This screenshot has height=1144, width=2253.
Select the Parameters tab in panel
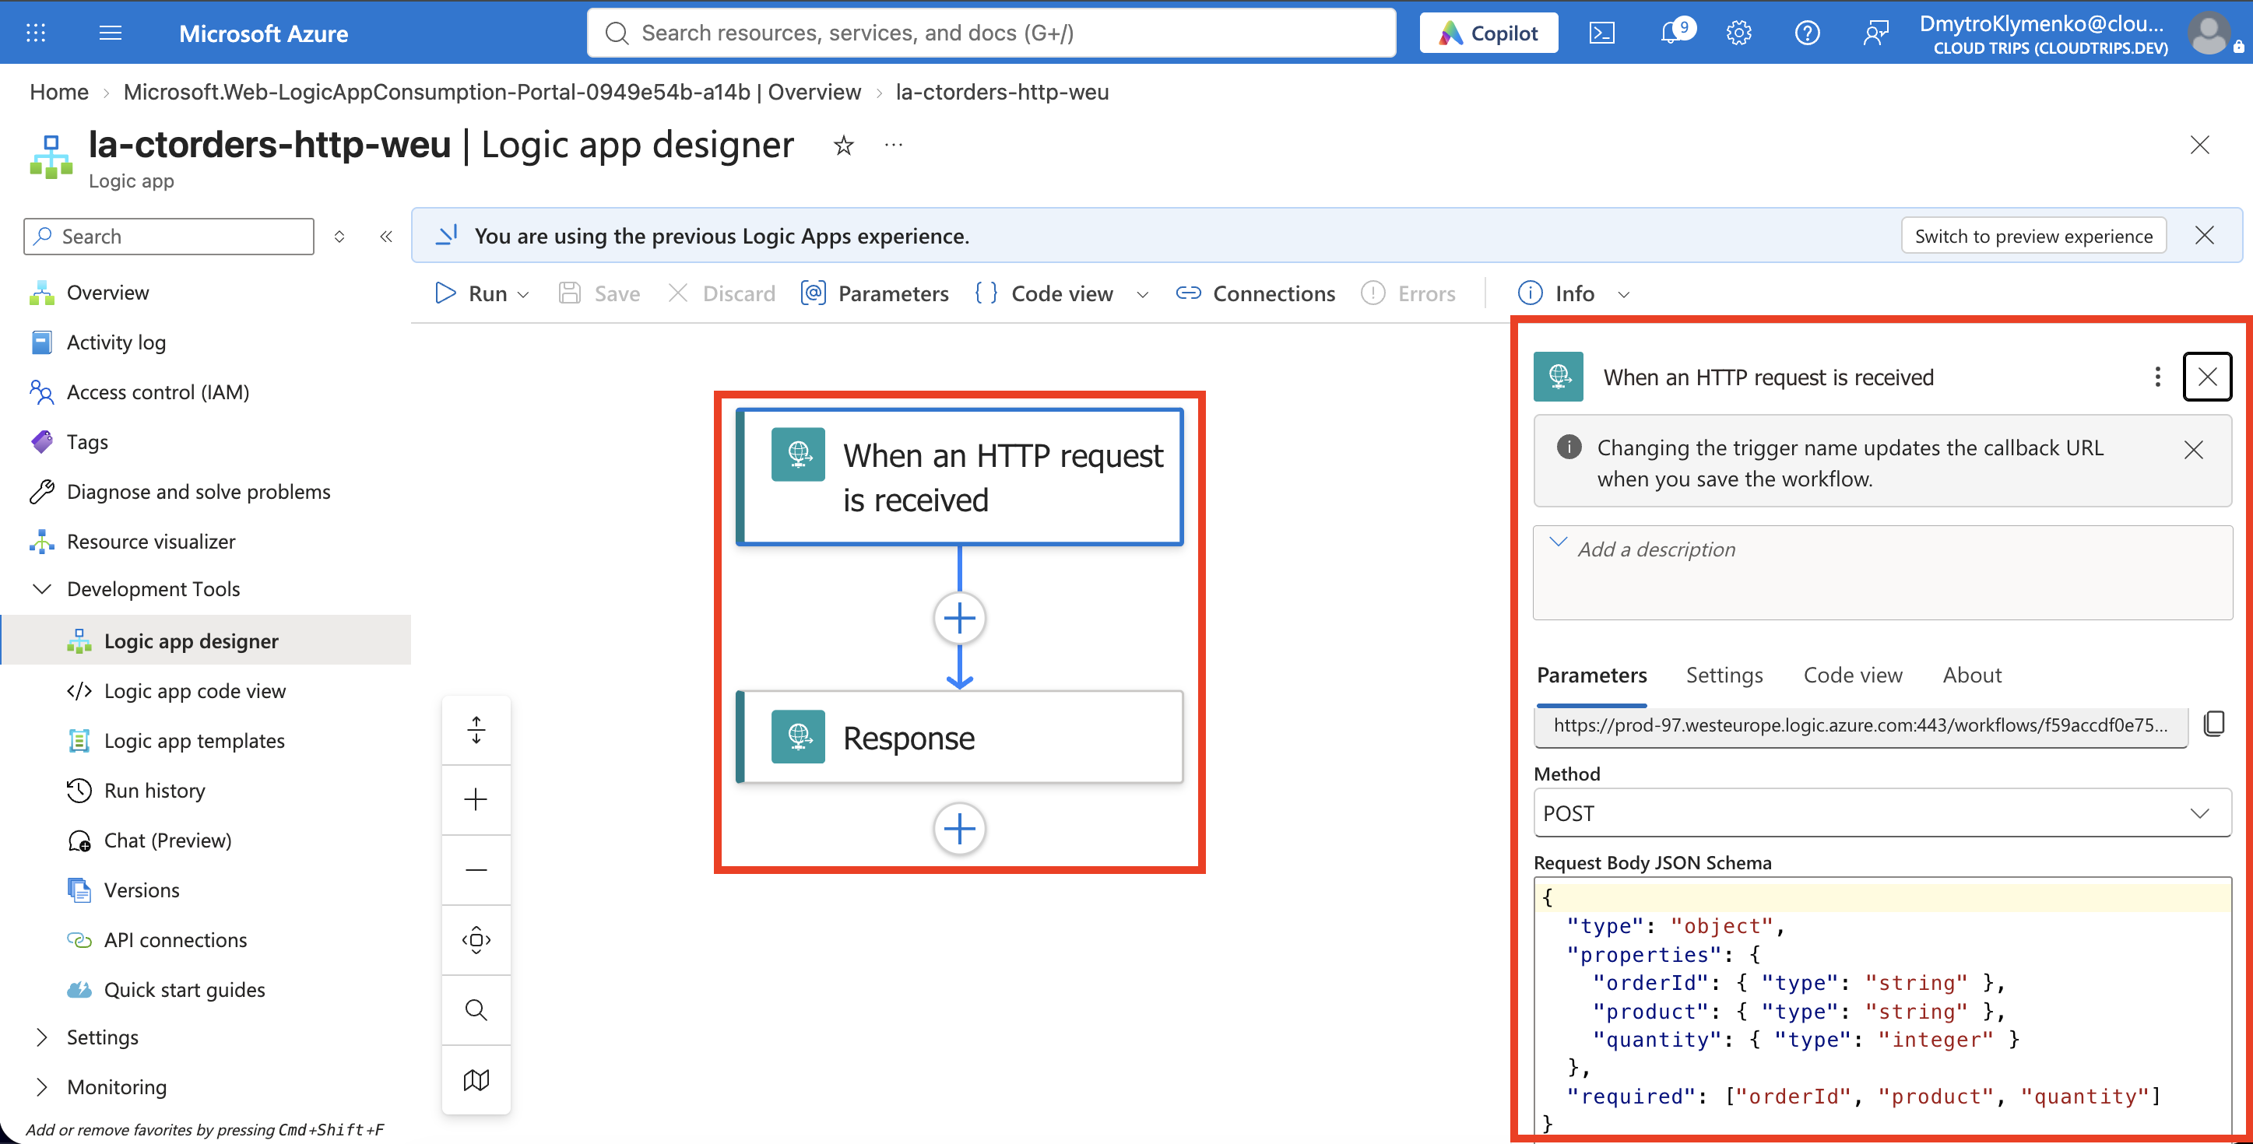[x=1592, y=676]
